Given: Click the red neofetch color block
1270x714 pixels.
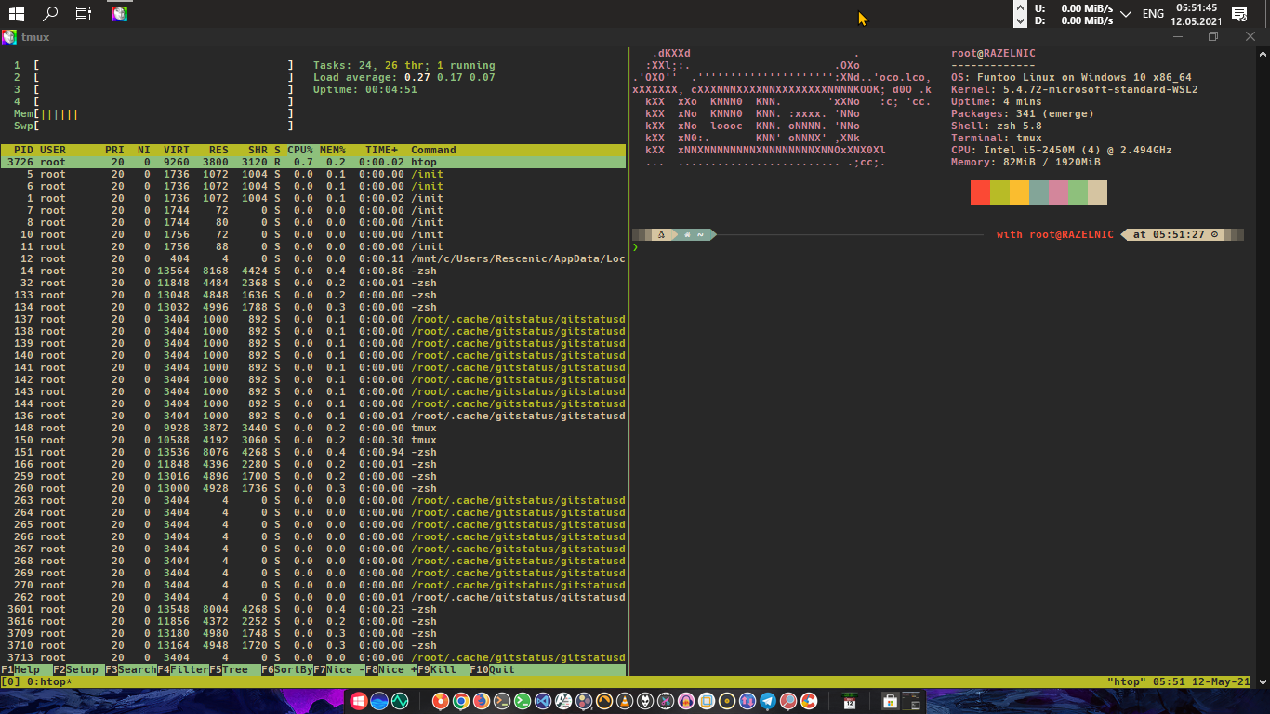Looking at the screenshot, I should tap(980, 192).
